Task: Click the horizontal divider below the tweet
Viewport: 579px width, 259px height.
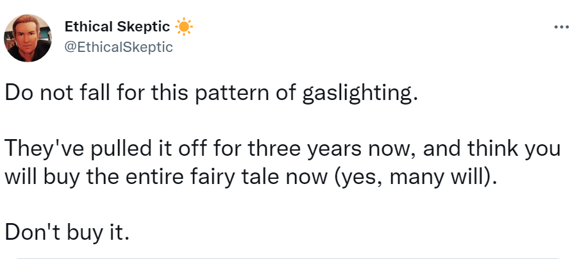Action: coord(289,258)
